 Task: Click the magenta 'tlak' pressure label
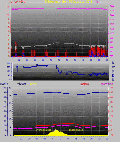[x=98, y=2]
